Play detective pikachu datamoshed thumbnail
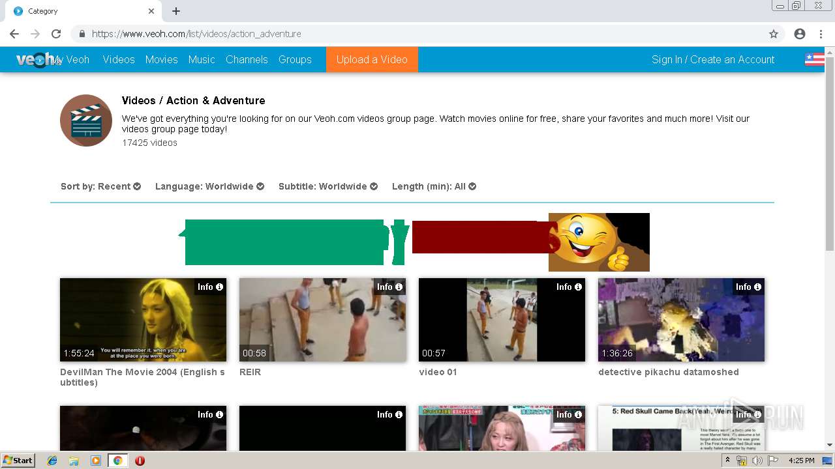 (x=681, y=320)
